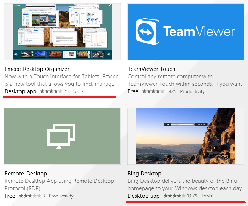Viewport: 248px width, 206px height.
Task: Click the Bing Desktop title
Action: (x=145, y=174)
